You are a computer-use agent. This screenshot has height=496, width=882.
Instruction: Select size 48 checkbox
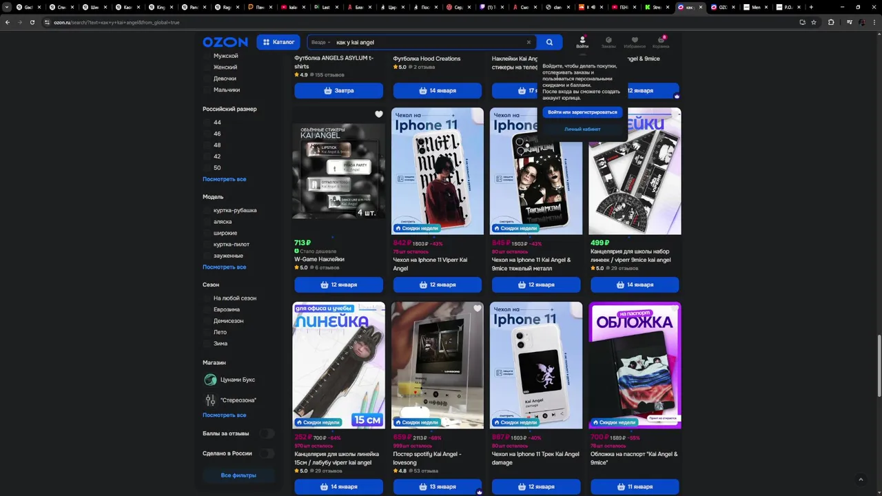point(207,145)
